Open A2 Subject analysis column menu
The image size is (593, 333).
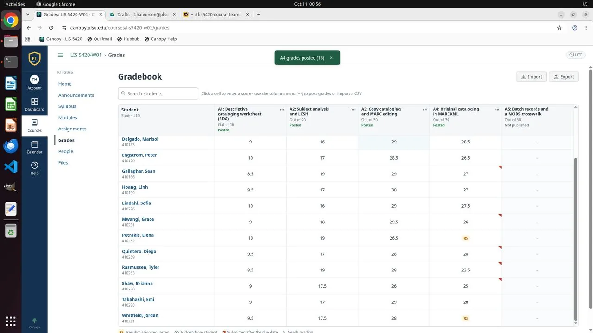353,110
